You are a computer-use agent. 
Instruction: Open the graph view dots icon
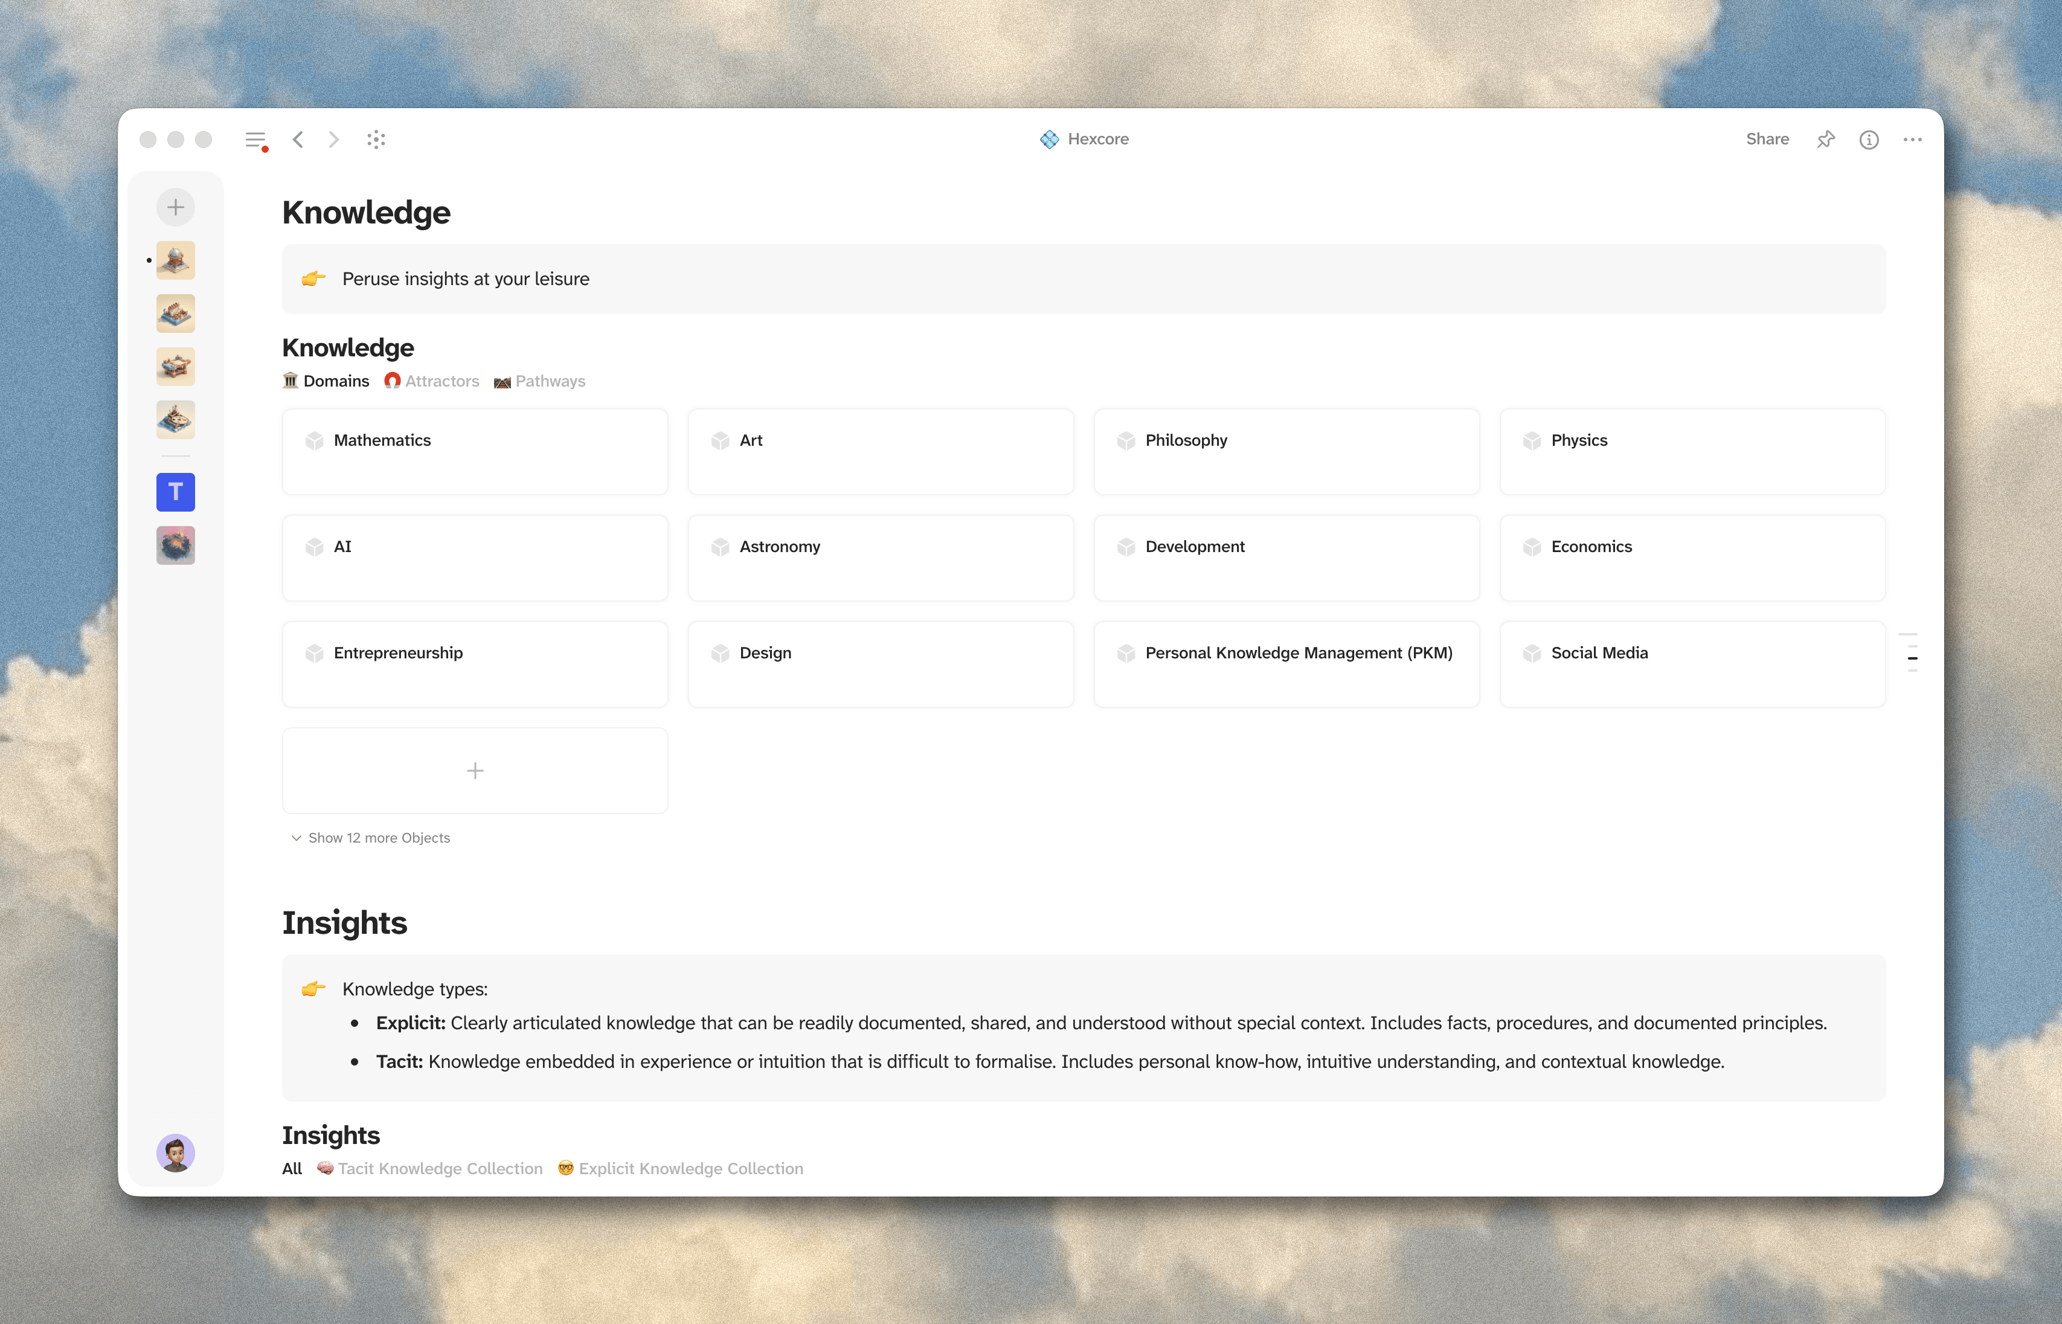tap(376, 140)
